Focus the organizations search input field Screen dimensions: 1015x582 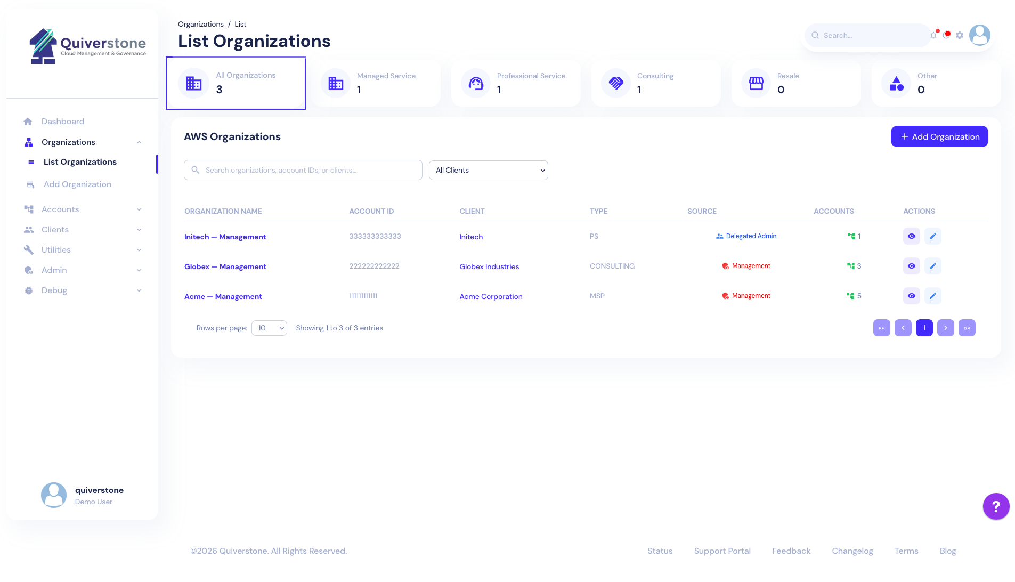click(x=303, y=170)
